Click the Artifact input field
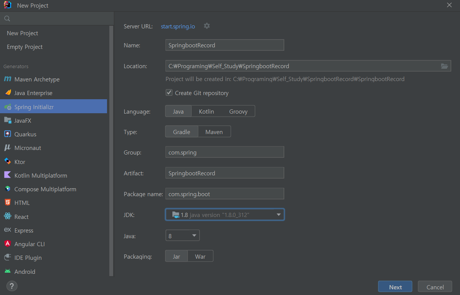This screenshot has width=460, height=295. (225, 173)
